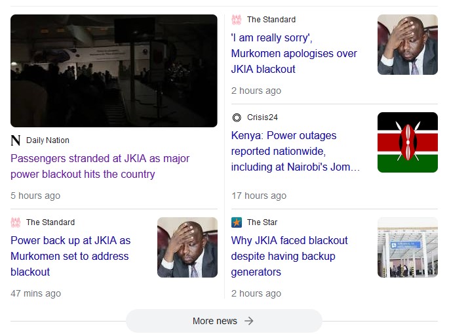Click '2 hours ago' under Murkomen apology article
The width and height of the screenshot is (449, 334).
point(256,91)
